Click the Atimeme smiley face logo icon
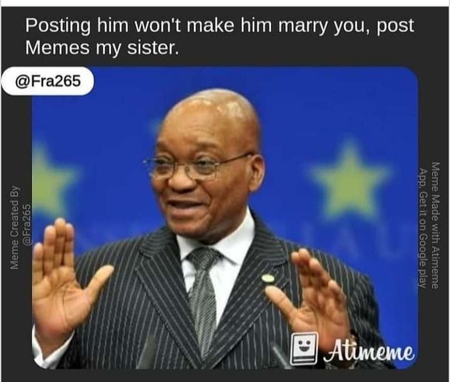 tap(304, 348)
